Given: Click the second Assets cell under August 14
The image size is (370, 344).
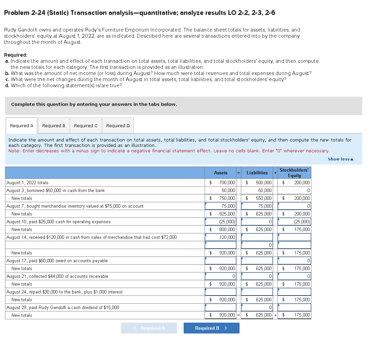Looking at the screenshot, I should [221, 245].
